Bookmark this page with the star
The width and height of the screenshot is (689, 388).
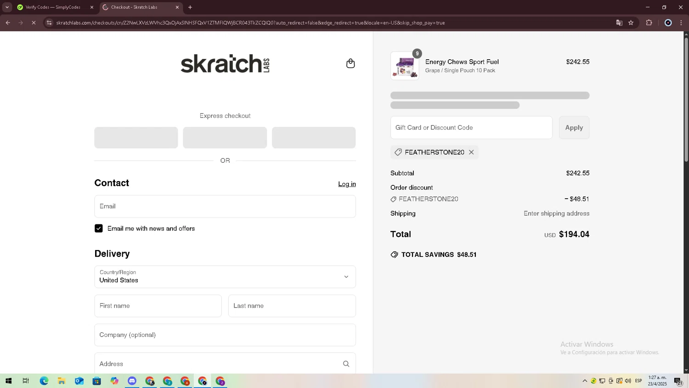click(x=631, y=23)
